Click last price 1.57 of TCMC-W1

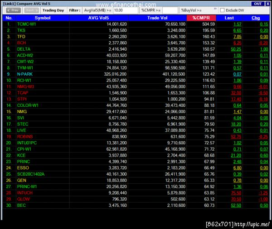click(x=237, y=24)
